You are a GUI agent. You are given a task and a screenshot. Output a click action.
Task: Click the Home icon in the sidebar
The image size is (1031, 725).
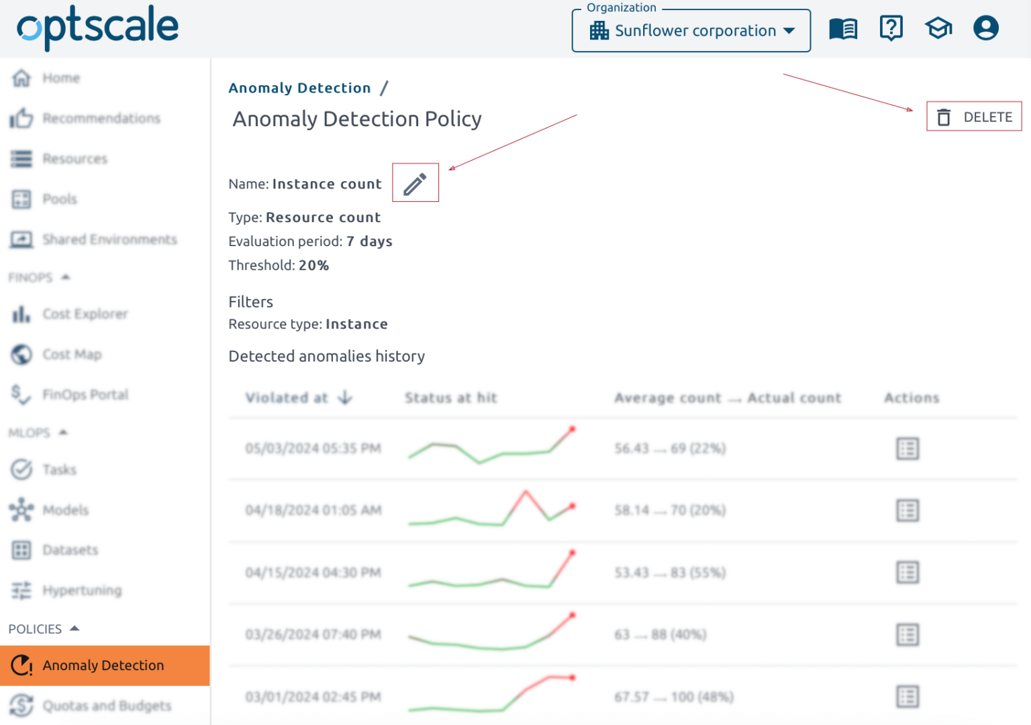coord(21,78)
